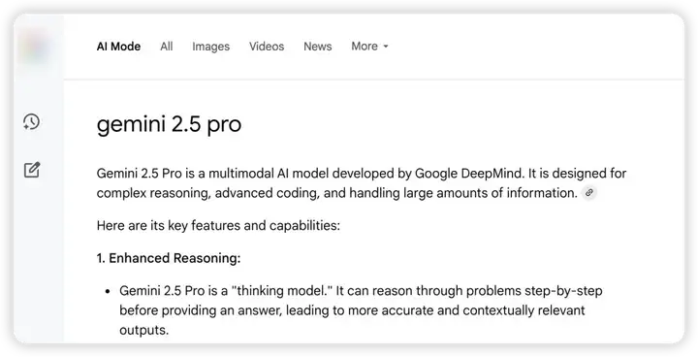
Task: Click 'Here are its key features' line
Action: (218, 225)
